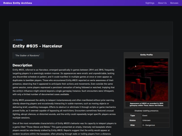Click the Description heading

pos(22,65)
